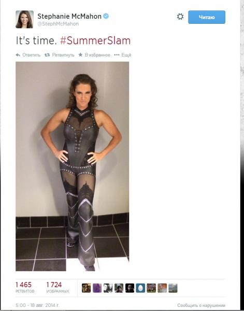
Task: Click the gear settings icon
Action: click(x=180, y=17)
